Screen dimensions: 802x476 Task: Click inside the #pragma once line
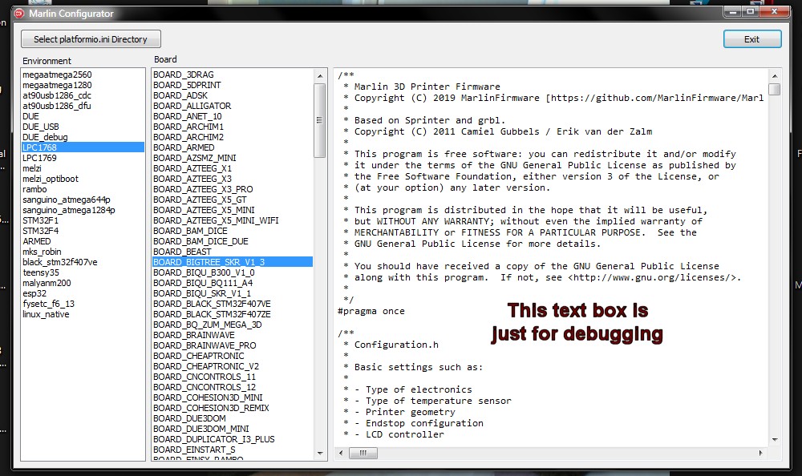[371, 311]
